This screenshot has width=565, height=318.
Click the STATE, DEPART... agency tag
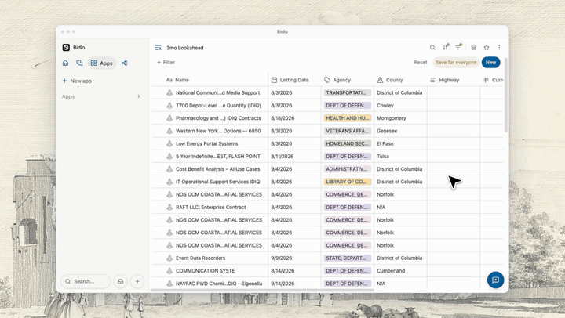coord(348,258)
